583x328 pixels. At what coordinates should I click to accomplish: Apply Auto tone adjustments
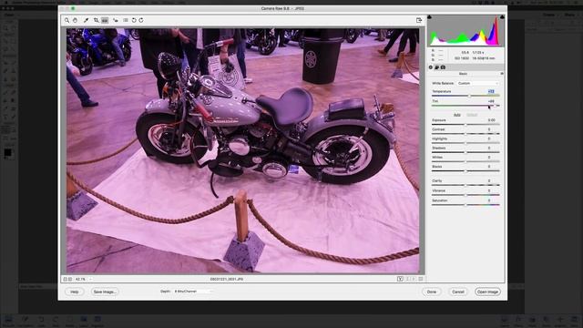pos(457,115)
